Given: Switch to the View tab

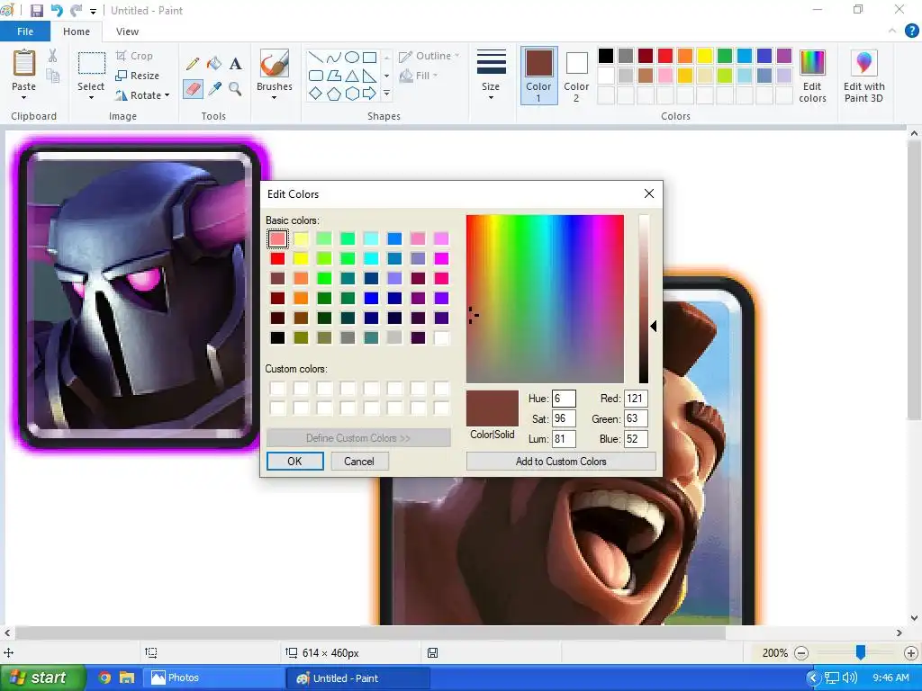Looking at the screenshot, I should (x=127, y=31).
